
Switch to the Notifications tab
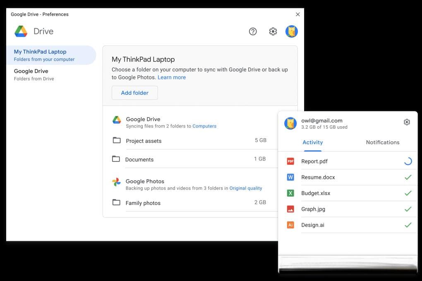[382, 142]
